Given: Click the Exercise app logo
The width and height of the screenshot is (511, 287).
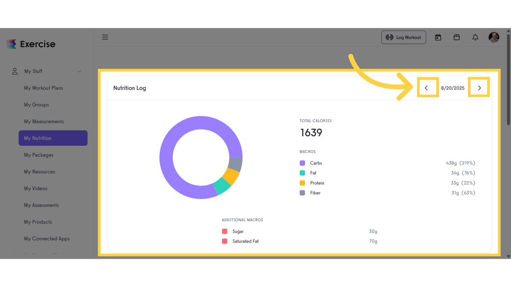Looking at the screenshot, I should 31,44.
